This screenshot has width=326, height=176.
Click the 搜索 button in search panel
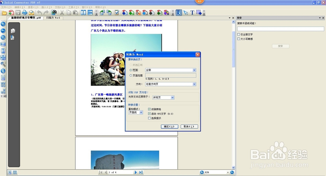pyautogui.click(x=280, y=46)
